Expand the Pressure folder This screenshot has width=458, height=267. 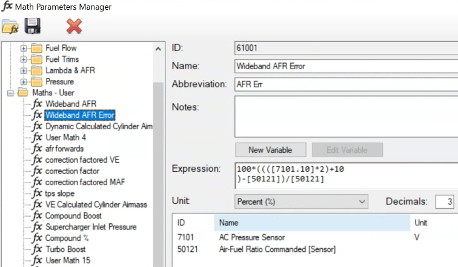coord(24,82)
